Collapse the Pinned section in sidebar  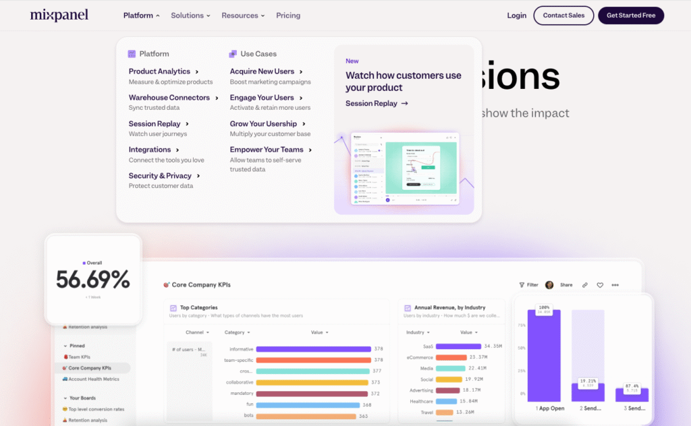[x=65, y=346]
